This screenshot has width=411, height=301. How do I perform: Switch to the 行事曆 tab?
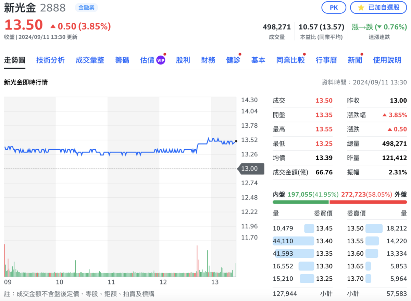click(x=326, y=60)
